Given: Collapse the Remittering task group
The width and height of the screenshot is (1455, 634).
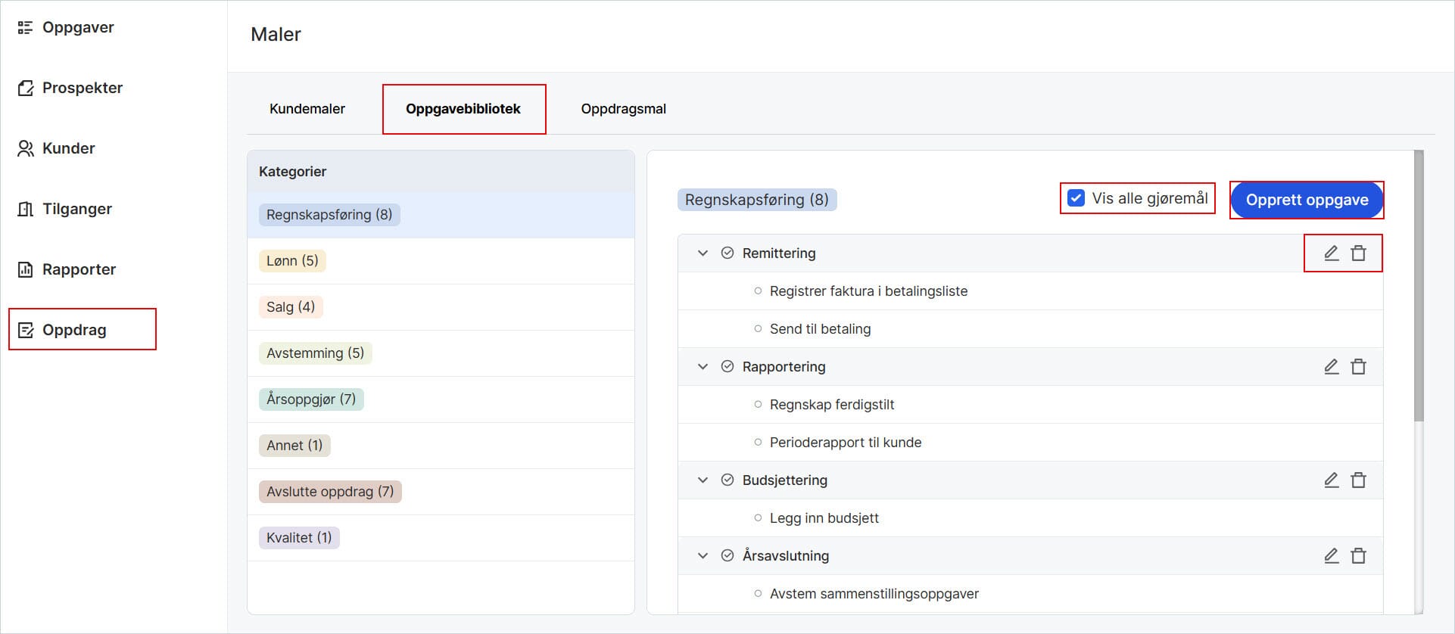Looking at the screenshot, I should click(703, 253).
